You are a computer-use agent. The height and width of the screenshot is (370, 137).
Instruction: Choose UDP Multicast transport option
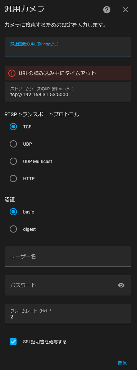(x=13, y=162)
